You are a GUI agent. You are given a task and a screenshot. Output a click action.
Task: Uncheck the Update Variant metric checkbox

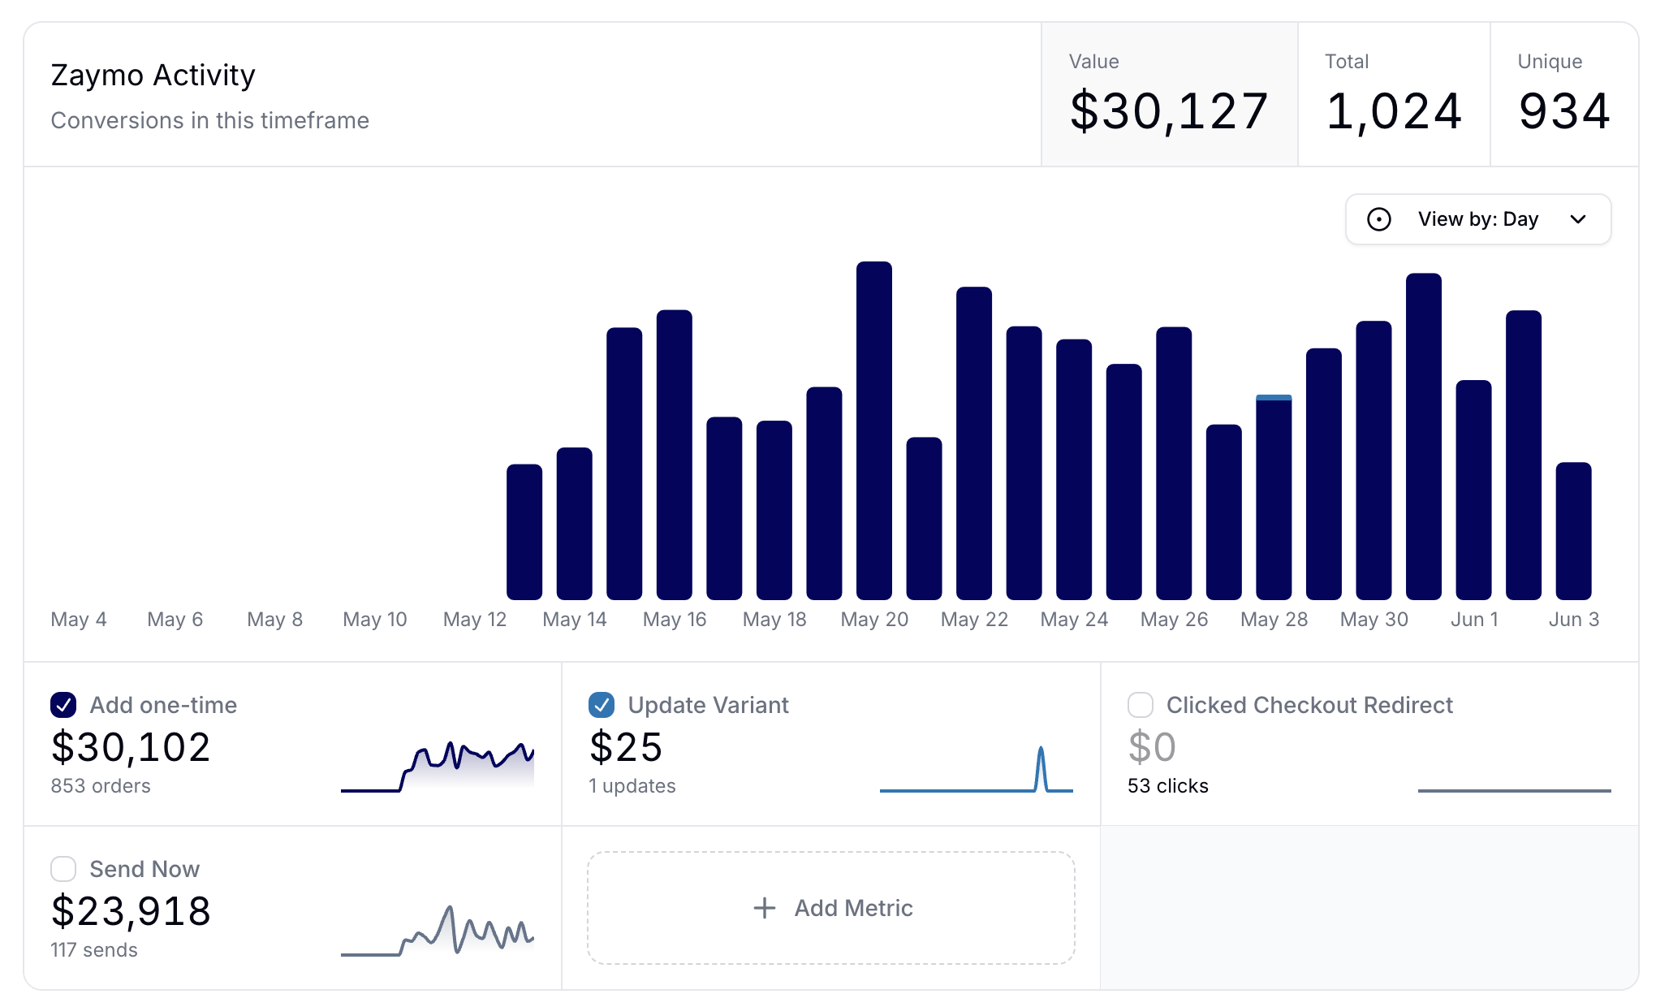coord(602,705)
